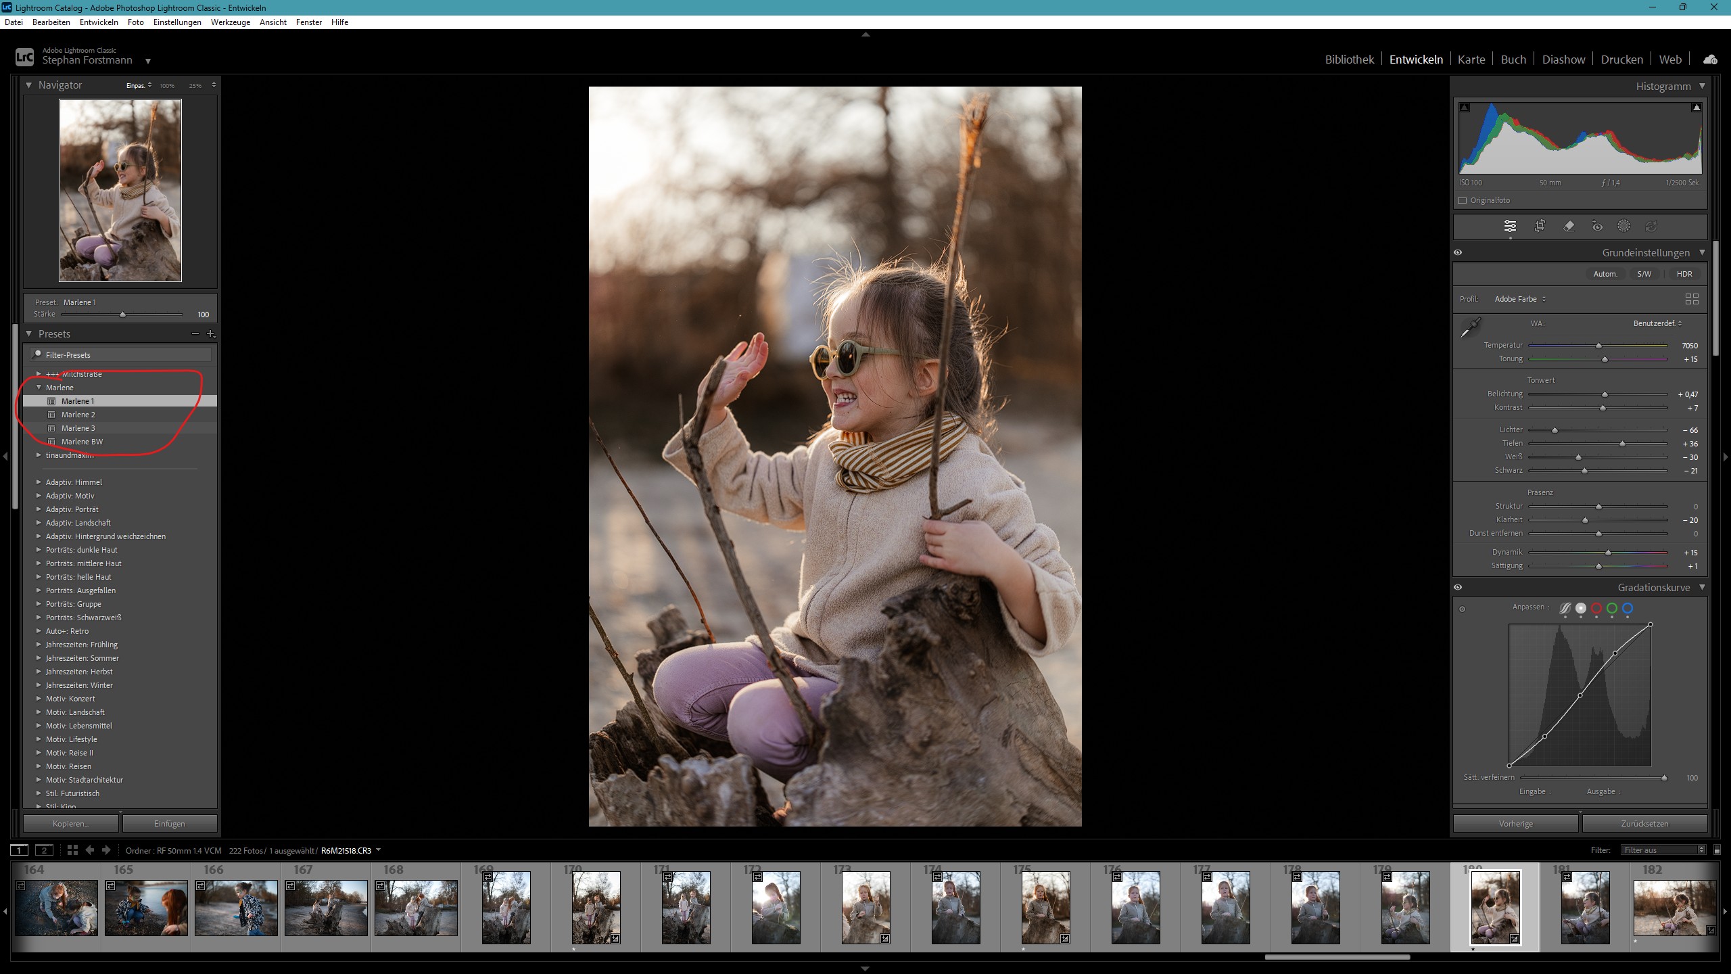
Task: Expand Adaptiv: Himmel presets
Action: point(39,482)
